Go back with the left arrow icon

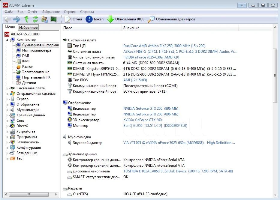coord(8,19)
